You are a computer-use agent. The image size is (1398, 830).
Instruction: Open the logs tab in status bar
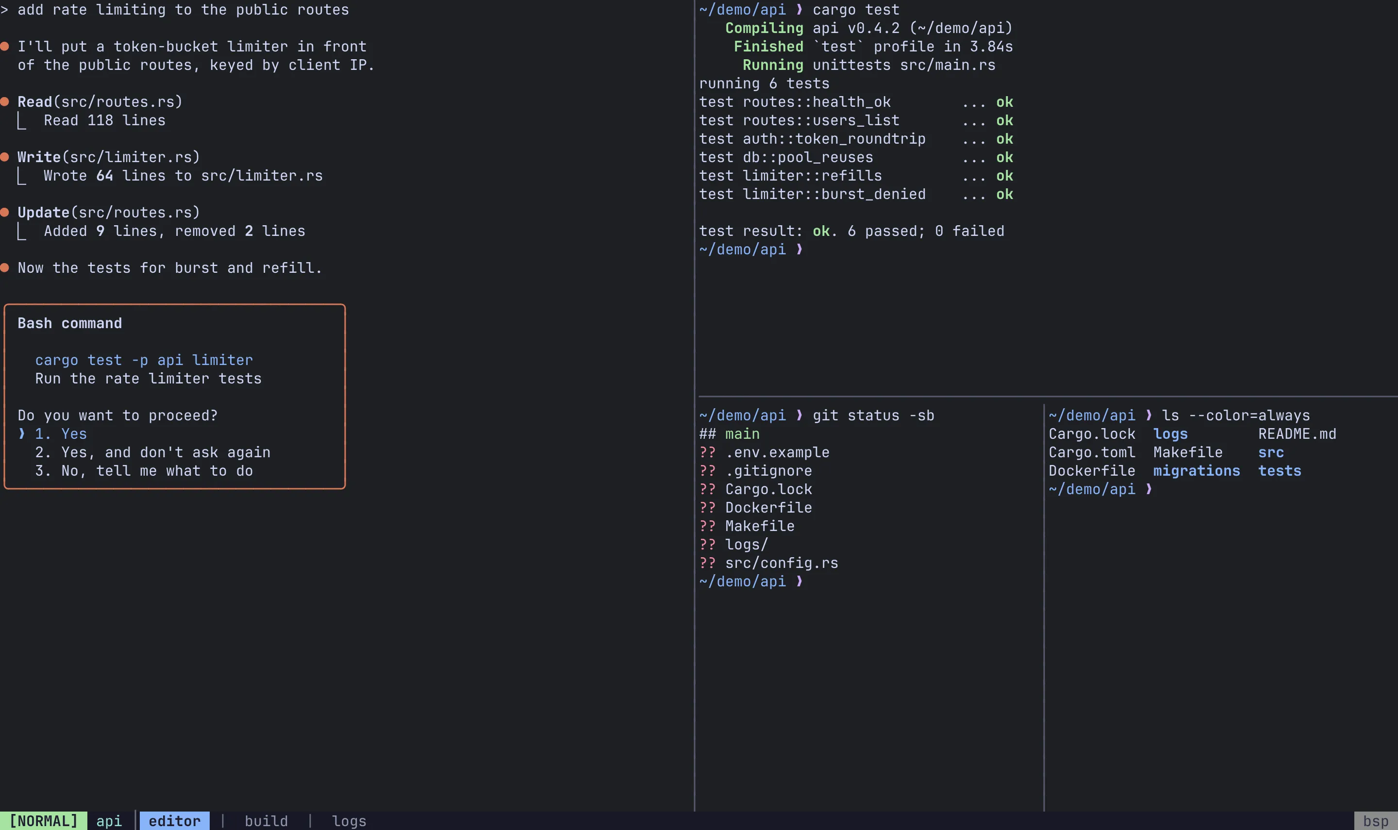click(349, 821)
